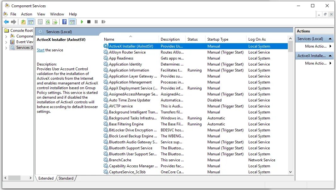
Task: Open the Properties toolbar icon
Action: (x=40, y=22)
